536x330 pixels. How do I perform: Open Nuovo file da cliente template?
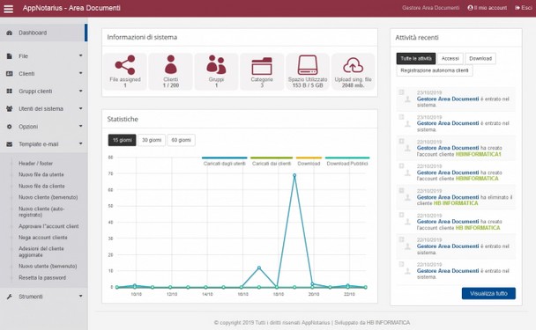(41, 187)
